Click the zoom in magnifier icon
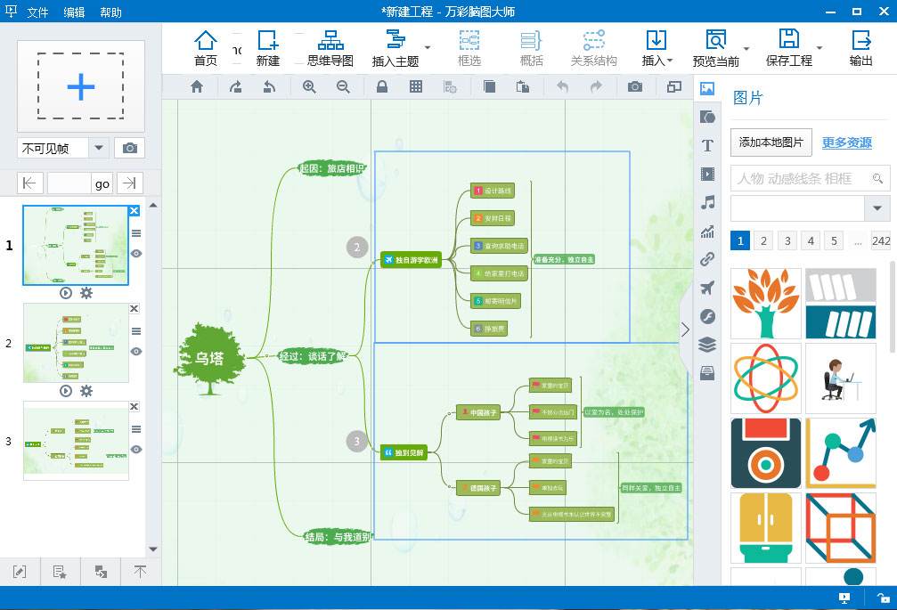The image size is (897, 610). point(309,87)
